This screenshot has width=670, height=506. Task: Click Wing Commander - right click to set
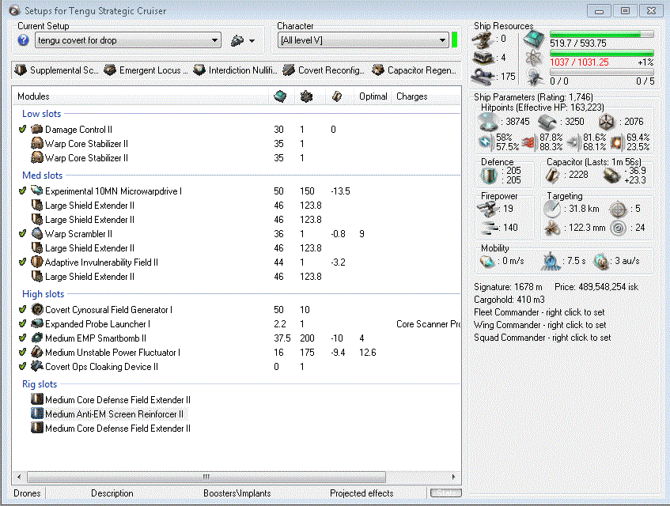click(539, 324)
